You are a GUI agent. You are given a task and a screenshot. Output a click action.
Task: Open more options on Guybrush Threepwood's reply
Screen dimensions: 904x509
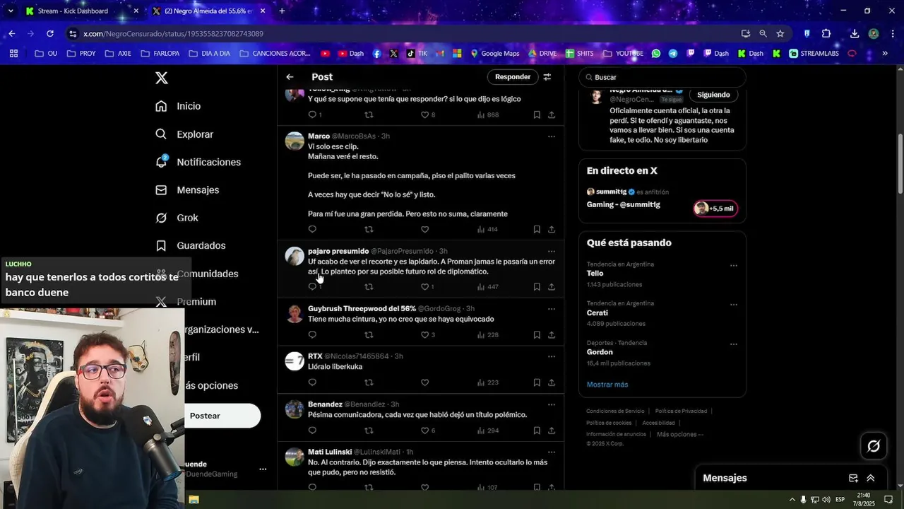[552, 309]
